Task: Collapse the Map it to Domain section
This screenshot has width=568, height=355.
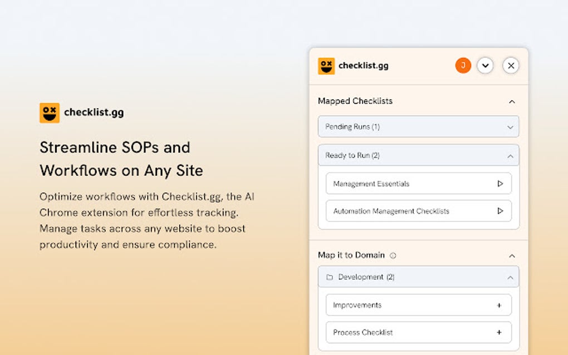Action: tap(512, 256)
